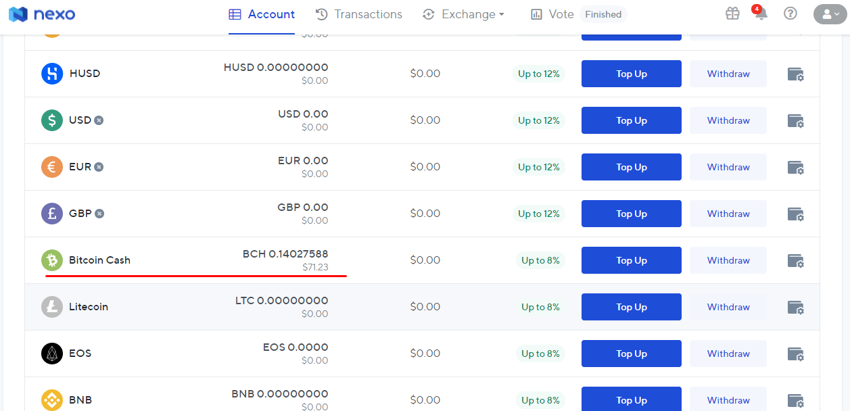Withdraw from the GBP wallet
The height and width of the screenshot is (411, 850).
pyautogui.click(x=728, y=214)
